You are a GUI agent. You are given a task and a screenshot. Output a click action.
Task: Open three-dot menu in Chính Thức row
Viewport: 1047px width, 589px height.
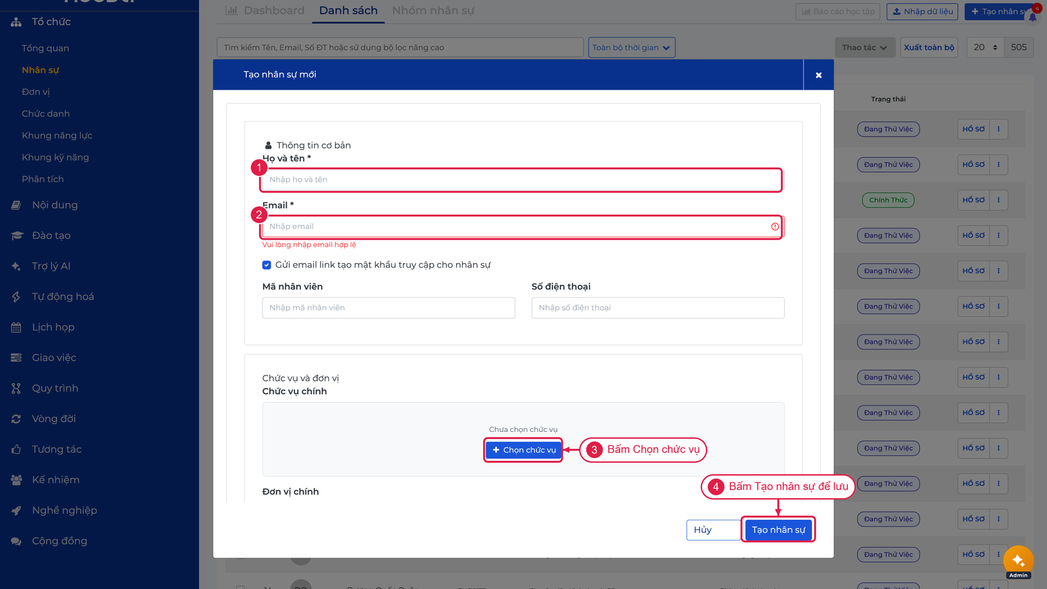(999, 200)
